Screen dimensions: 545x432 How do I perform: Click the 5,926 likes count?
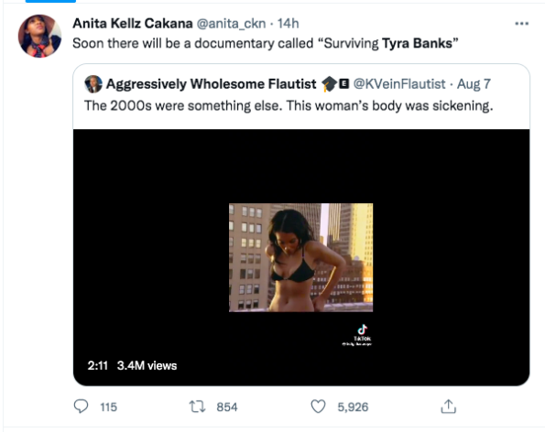point(353,406)
